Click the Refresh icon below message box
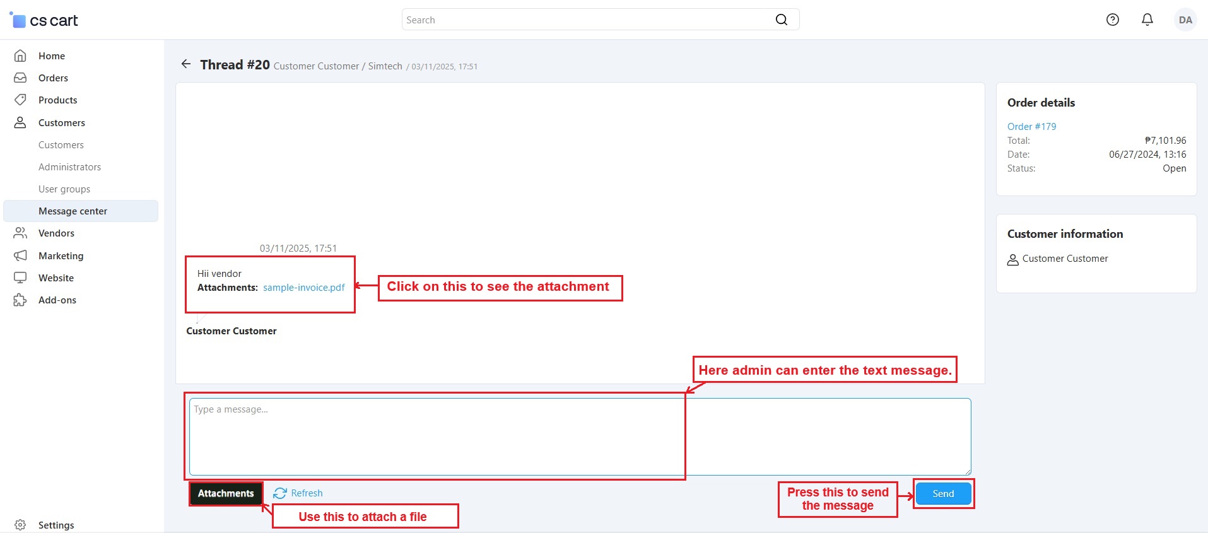The width and height of the screenshot is (1208, 533). click(280, 493)
